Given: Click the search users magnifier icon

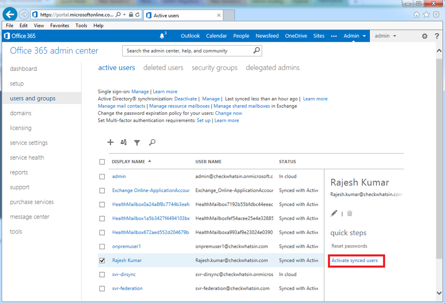Looking at the screenshot, I should 152,142.
